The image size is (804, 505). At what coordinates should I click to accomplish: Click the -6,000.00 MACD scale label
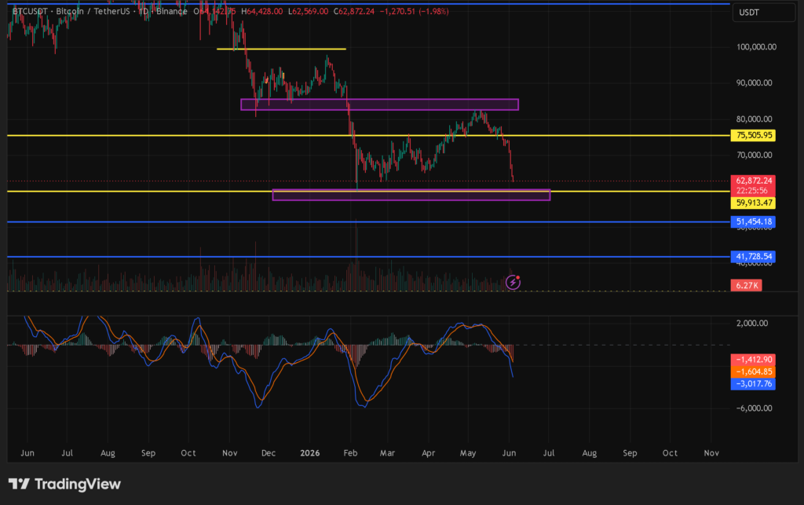click(x=754, y=408)
